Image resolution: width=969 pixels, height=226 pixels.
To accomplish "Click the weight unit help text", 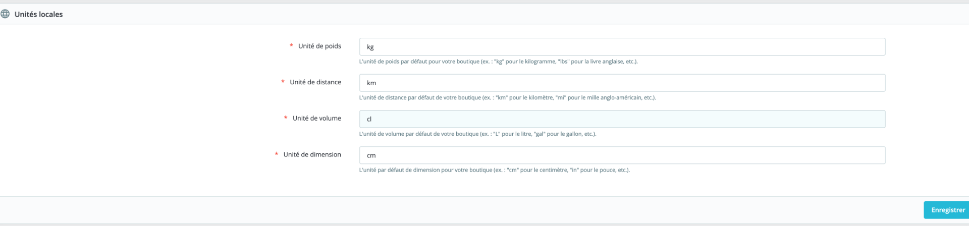I will (498, 62).
